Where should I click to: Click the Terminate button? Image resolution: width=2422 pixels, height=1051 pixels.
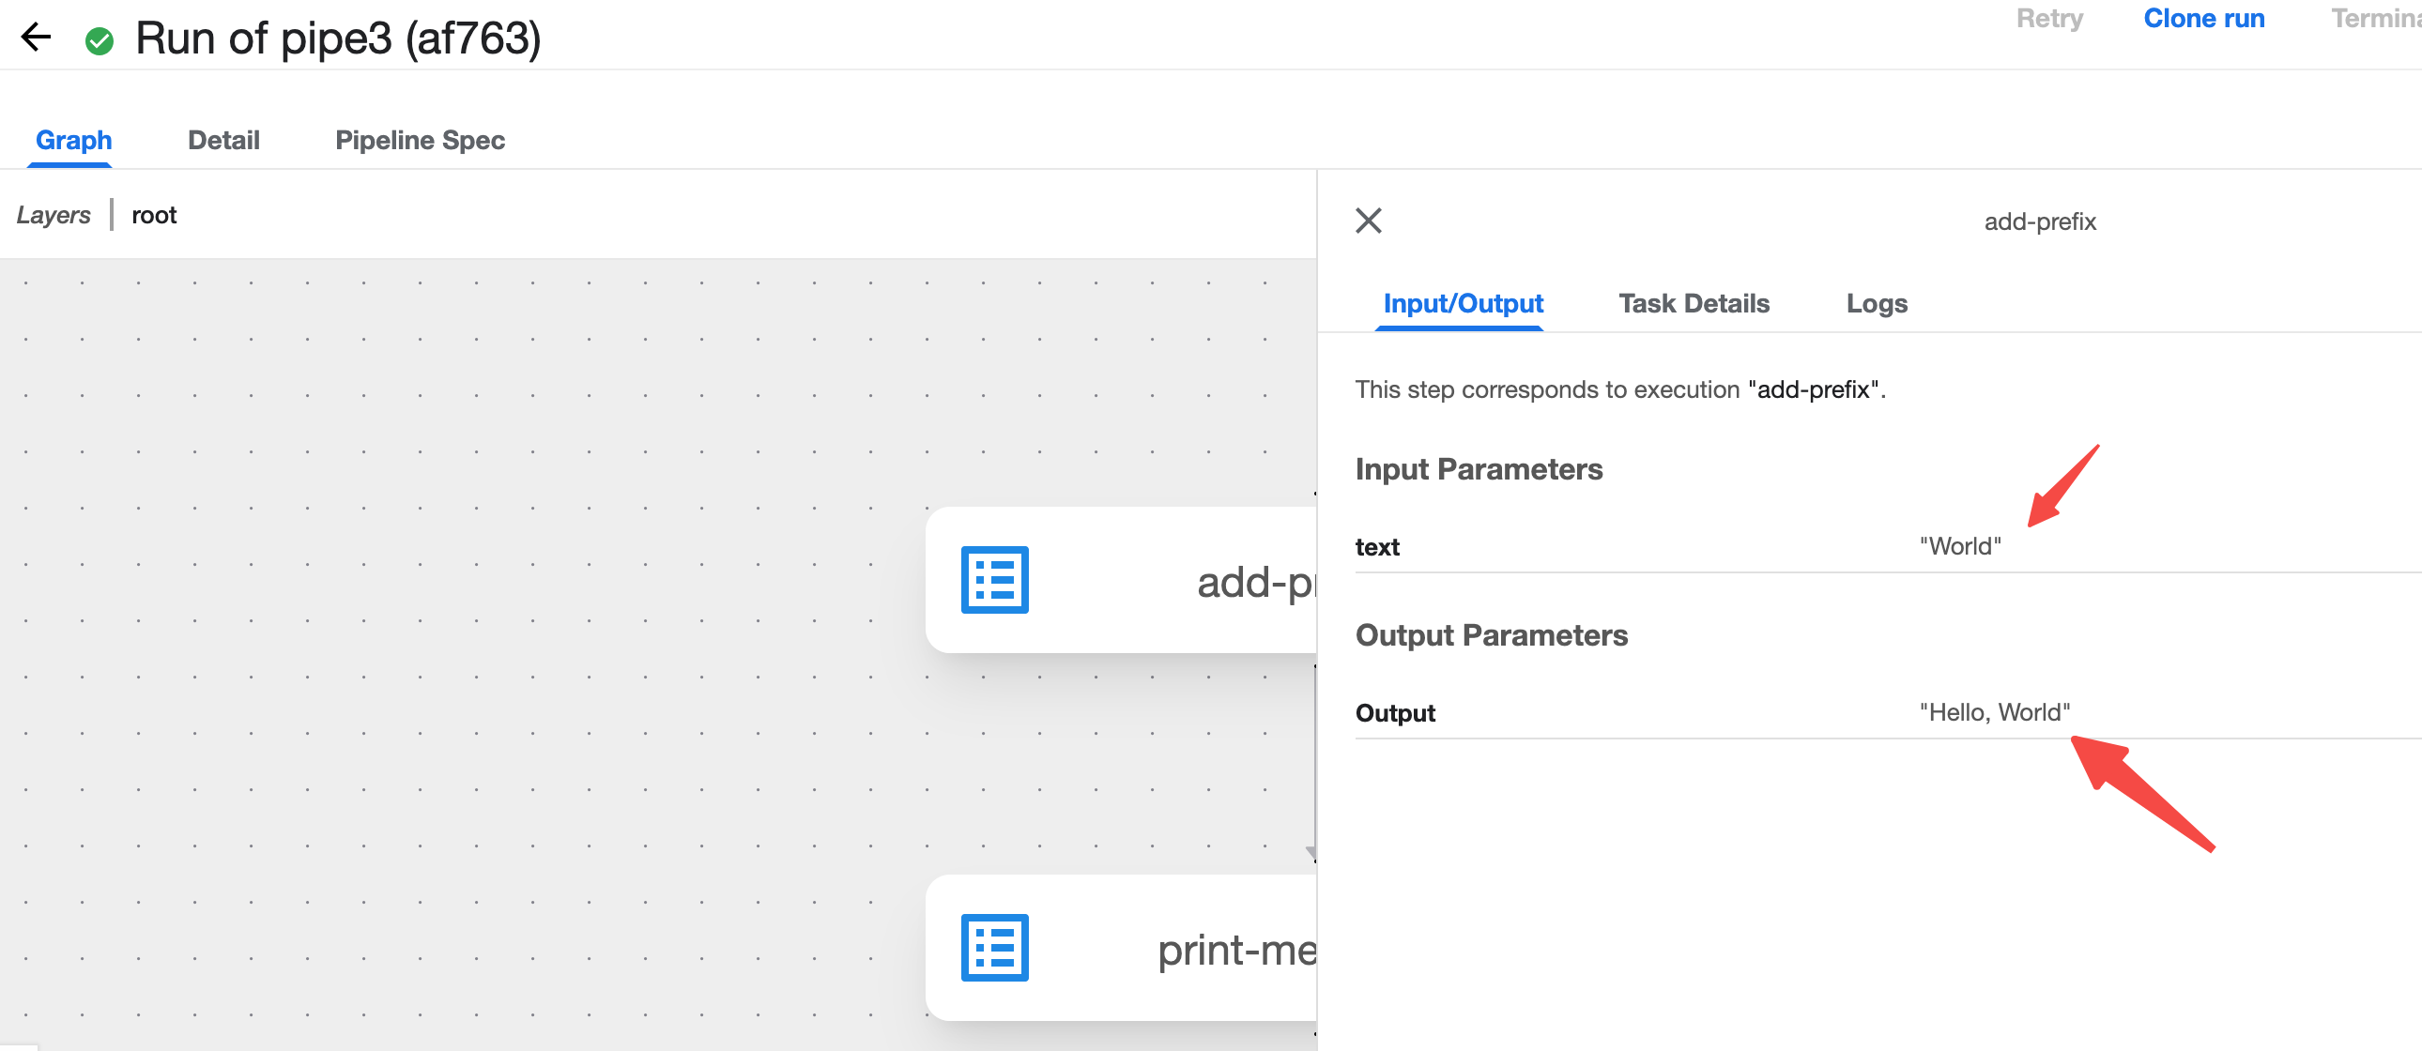(x=2375, y=19)
